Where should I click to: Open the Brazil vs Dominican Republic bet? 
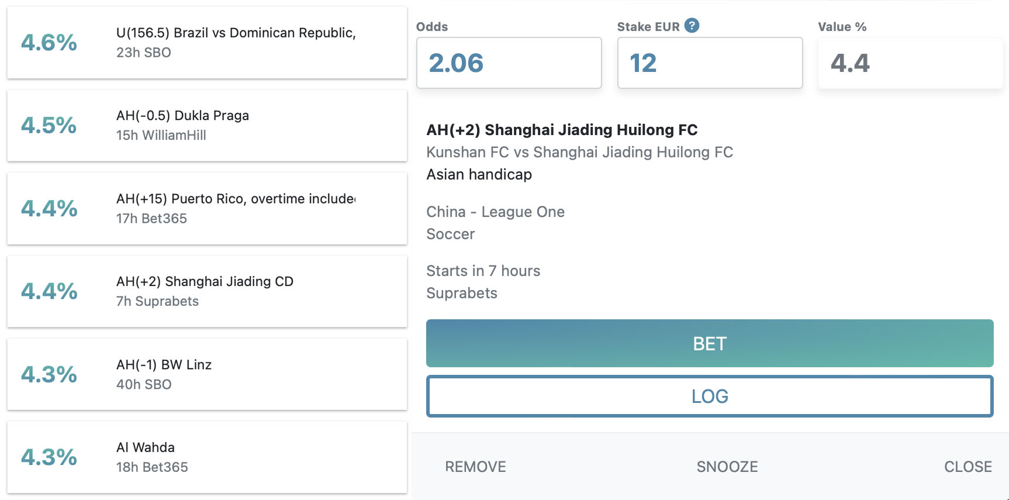pyautogui.click(x=236, y=42)
